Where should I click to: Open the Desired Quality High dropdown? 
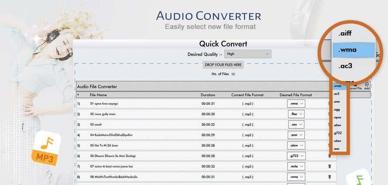pyautogui.click(x=248, y=54)
